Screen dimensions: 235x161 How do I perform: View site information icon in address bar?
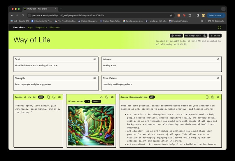coord(29,15)
